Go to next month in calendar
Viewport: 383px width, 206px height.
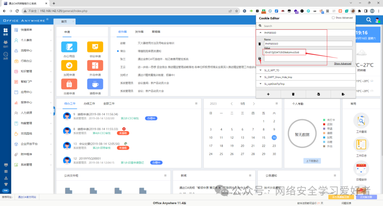254,104
